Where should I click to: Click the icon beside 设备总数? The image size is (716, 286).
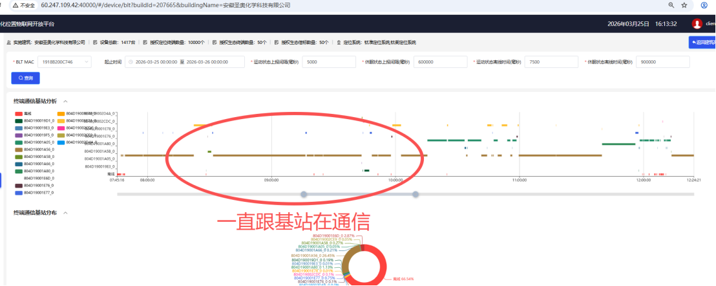95,43
